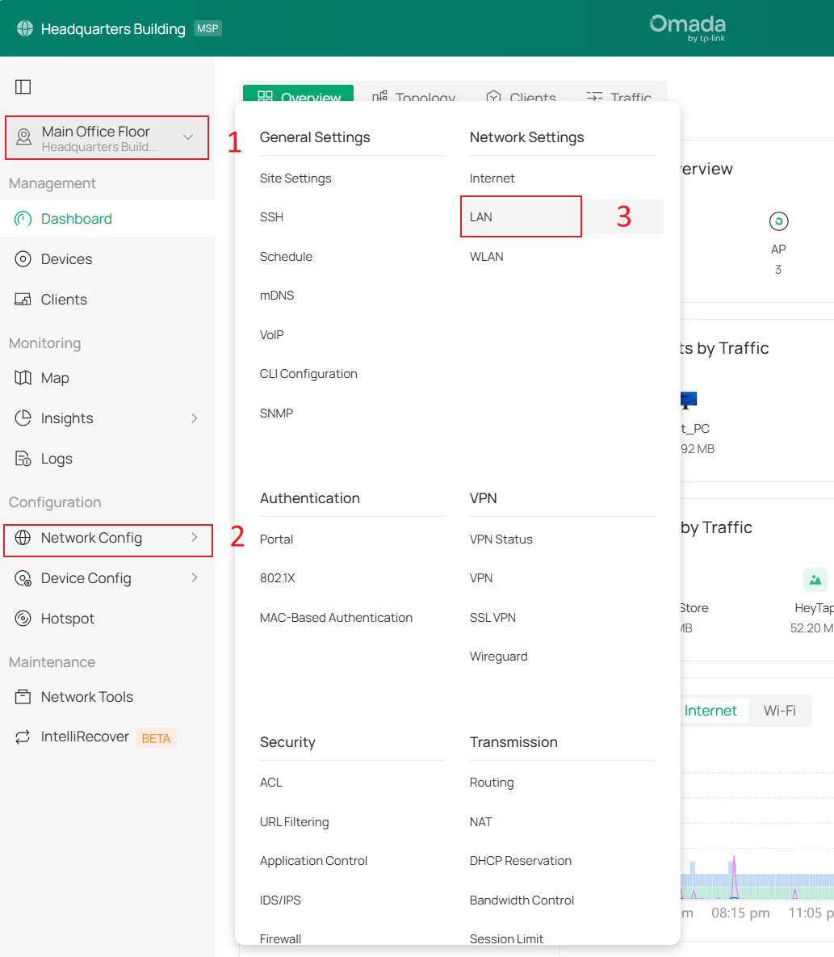Open Site Settings link

[295, 178]
